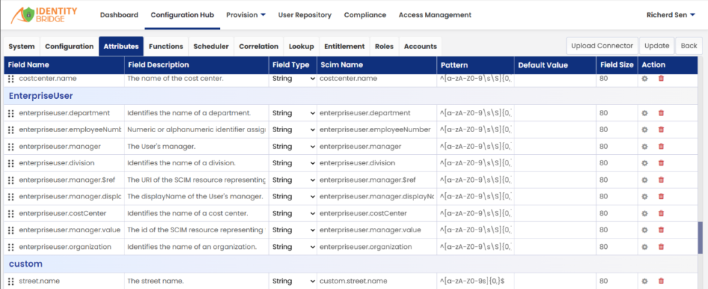The image size is (708, 289).
Task: Delete the enterpriseuser.costCenter attribute
Action: pos(661,213)
